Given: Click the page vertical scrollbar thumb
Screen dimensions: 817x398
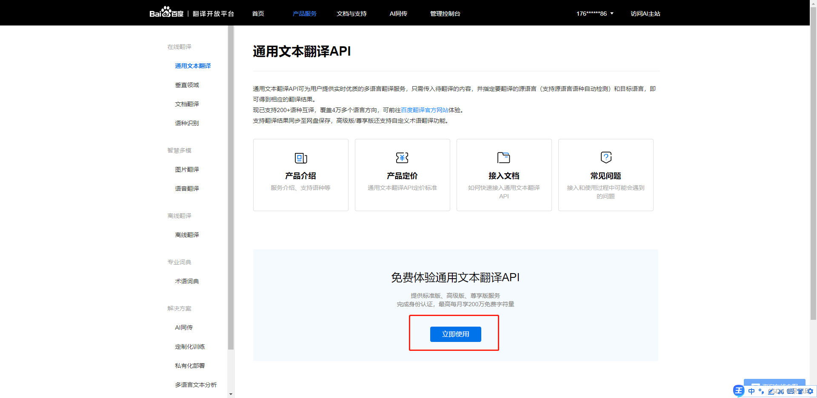Looking at the screenshot, I should pyautogui.click(x=813, y=164).
